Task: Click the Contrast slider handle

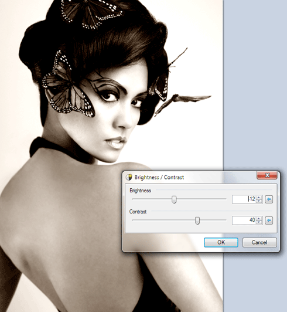Action: pyautogui.click(x=197, y=221)
